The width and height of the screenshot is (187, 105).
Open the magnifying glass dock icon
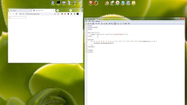[75, 3]
